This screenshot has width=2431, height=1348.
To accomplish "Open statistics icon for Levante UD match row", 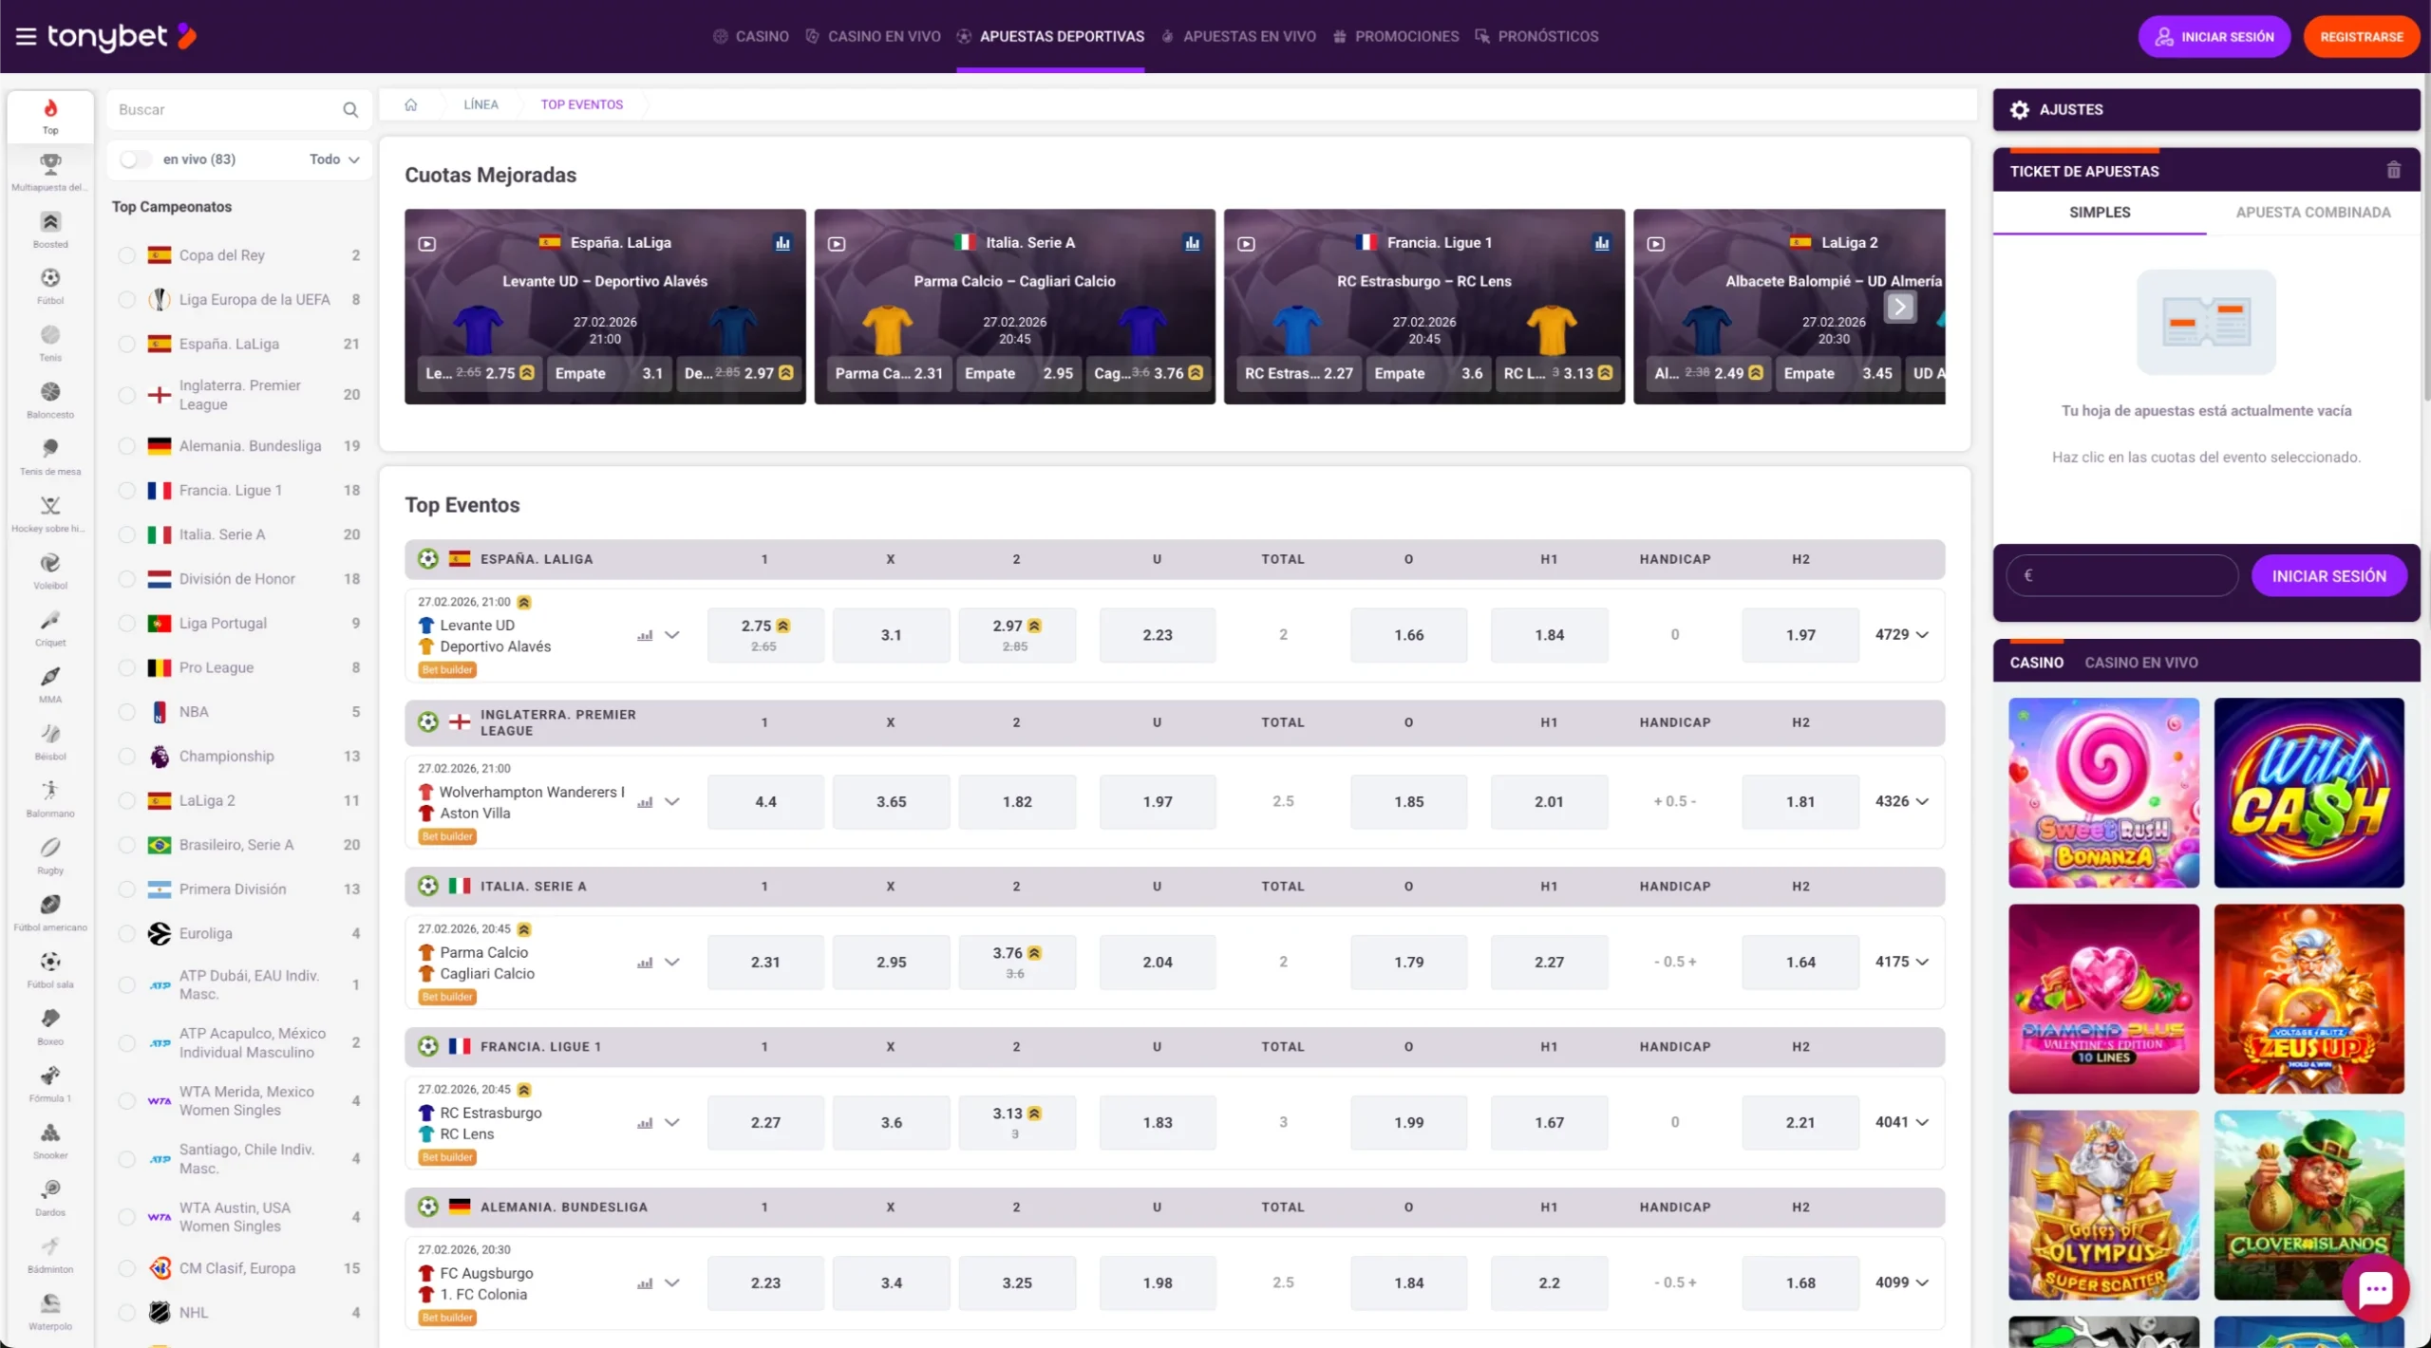I will point(645,635).
